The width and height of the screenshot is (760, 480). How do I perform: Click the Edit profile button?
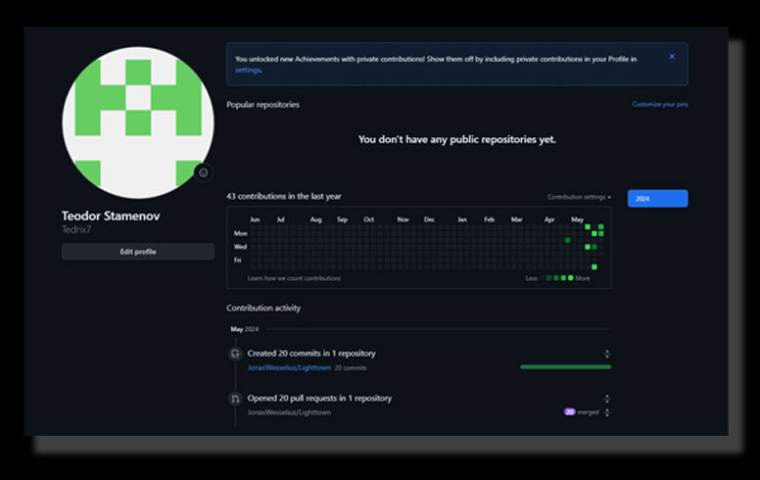coord(138,252)
